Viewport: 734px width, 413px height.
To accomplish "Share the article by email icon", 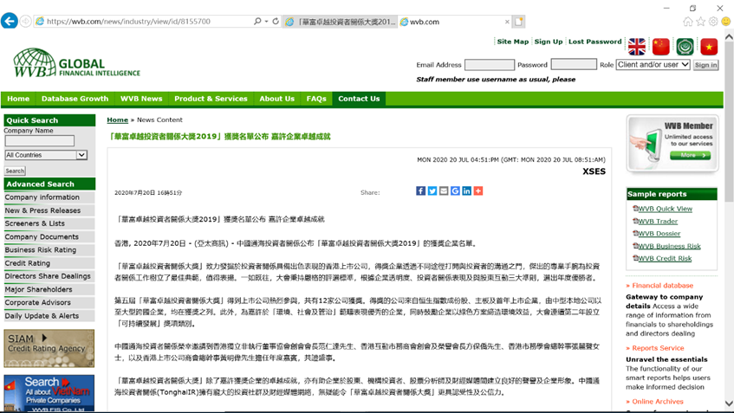I will (444, 190).
